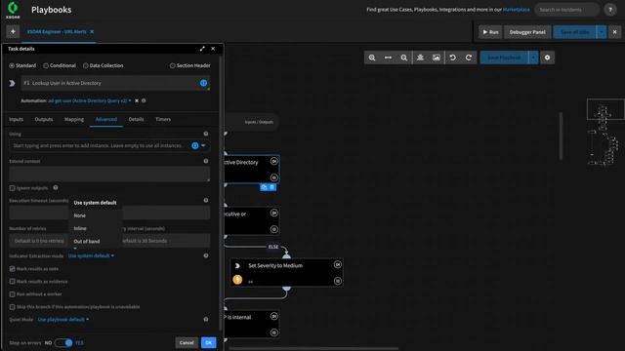Click the Save Playbook button

(504, 58)
